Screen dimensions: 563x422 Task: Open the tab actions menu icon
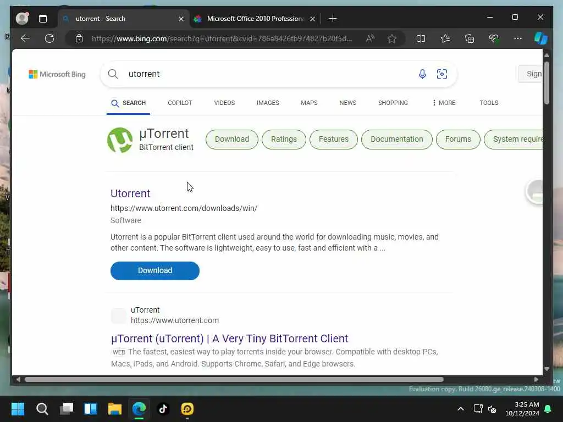pos(43,19)
